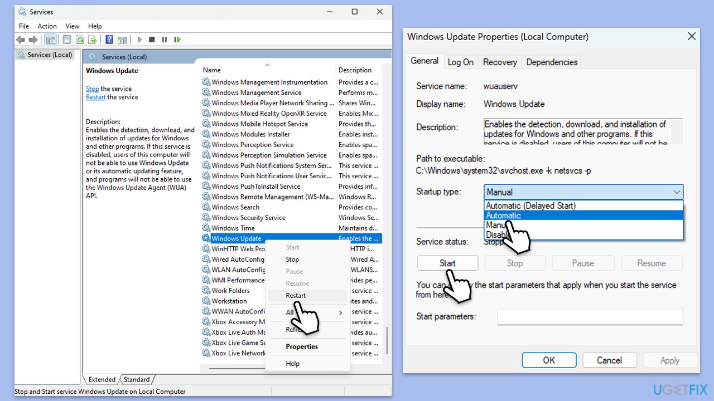Switch to the Standard view tab
Screen dimensions: 714x401
(137, 380)
